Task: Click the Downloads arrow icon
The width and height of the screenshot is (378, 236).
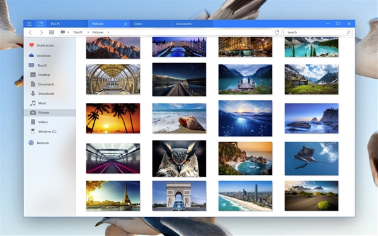Action: click(x=33, y=93)
